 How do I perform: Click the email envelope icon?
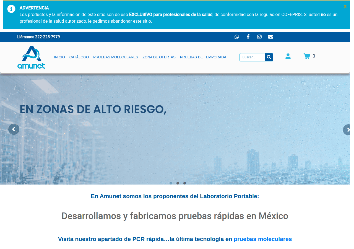271,37
